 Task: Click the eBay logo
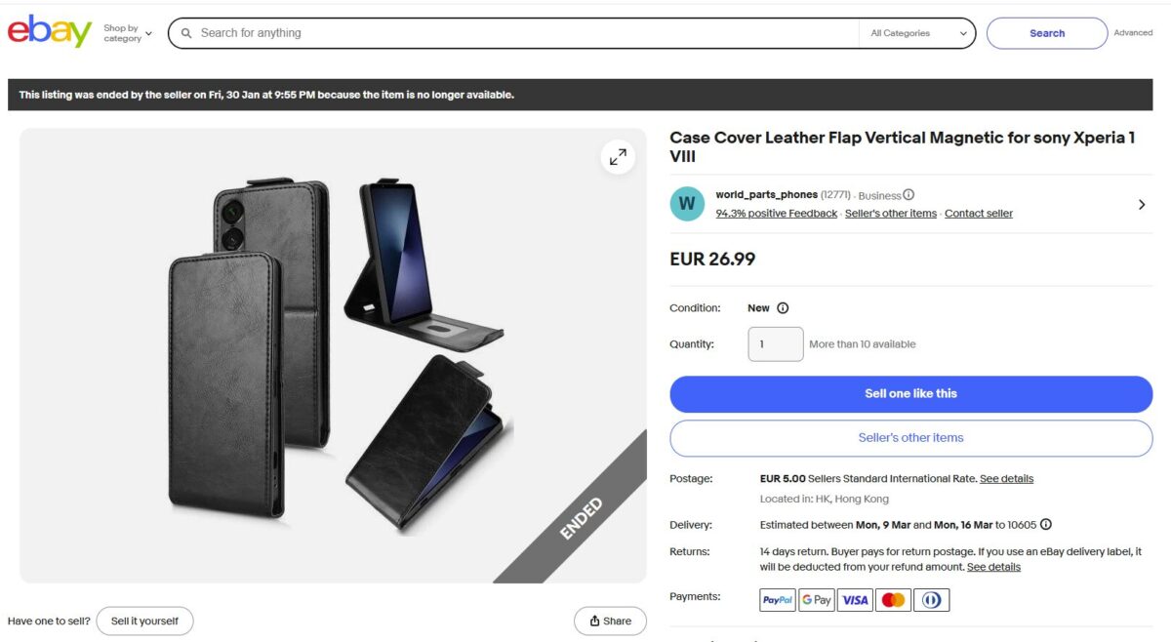pyautogui.click(x=49, y=32)
